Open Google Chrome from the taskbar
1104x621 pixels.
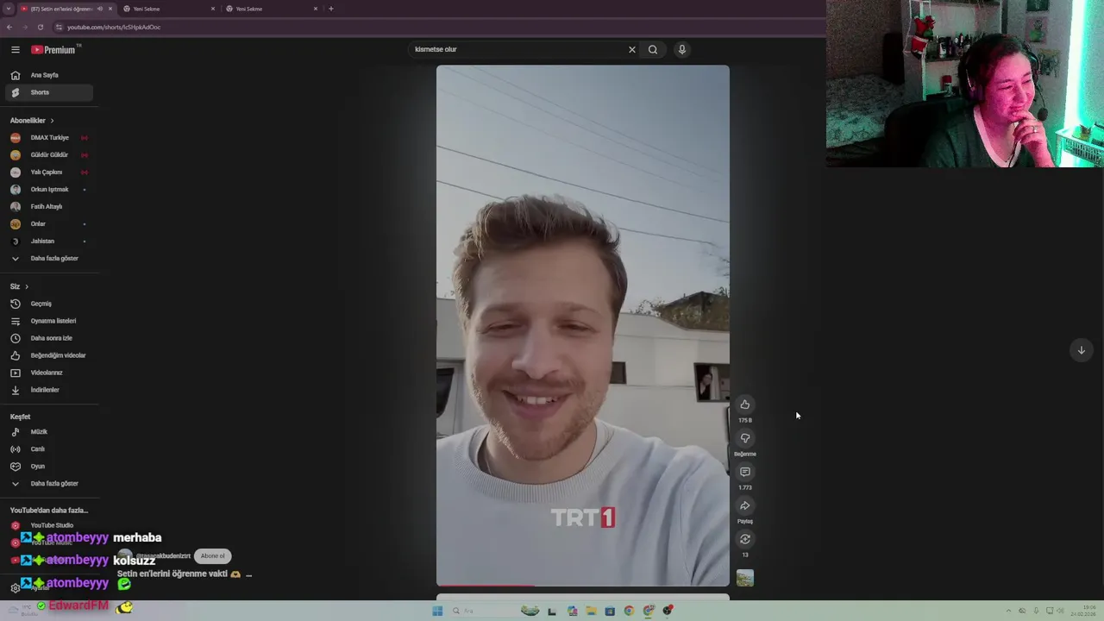pos(629,611)
